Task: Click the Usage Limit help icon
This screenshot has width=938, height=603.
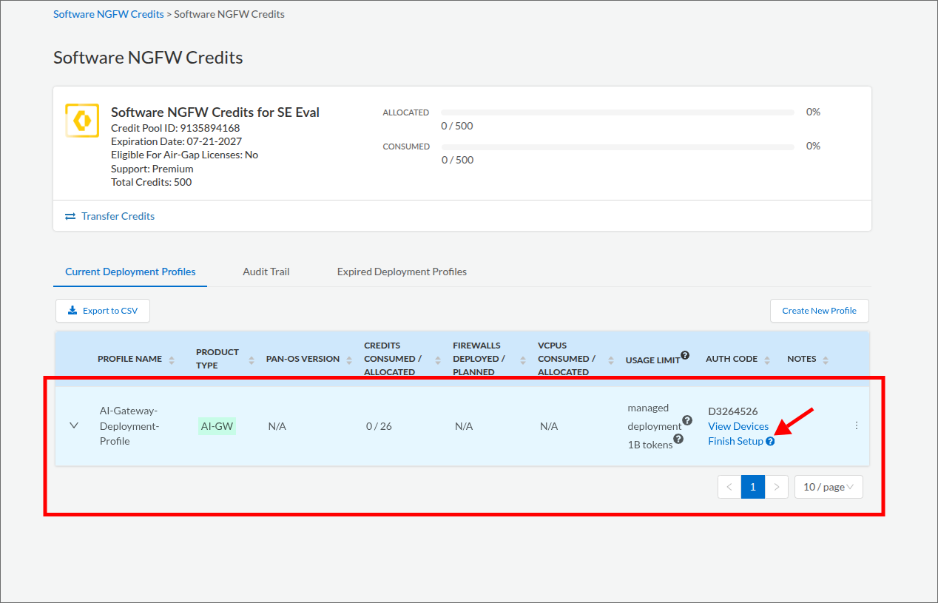Action: 685,355
